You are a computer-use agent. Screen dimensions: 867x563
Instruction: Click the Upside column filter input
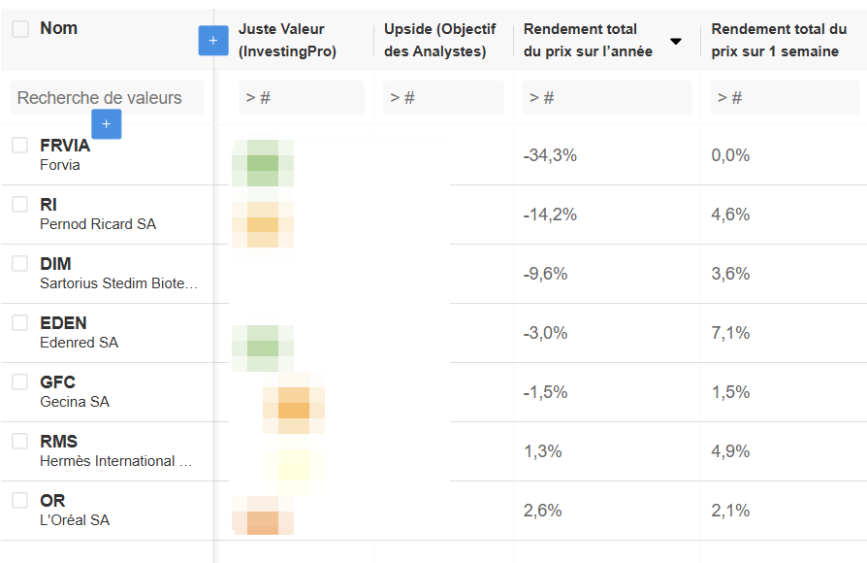pos(443,98)
